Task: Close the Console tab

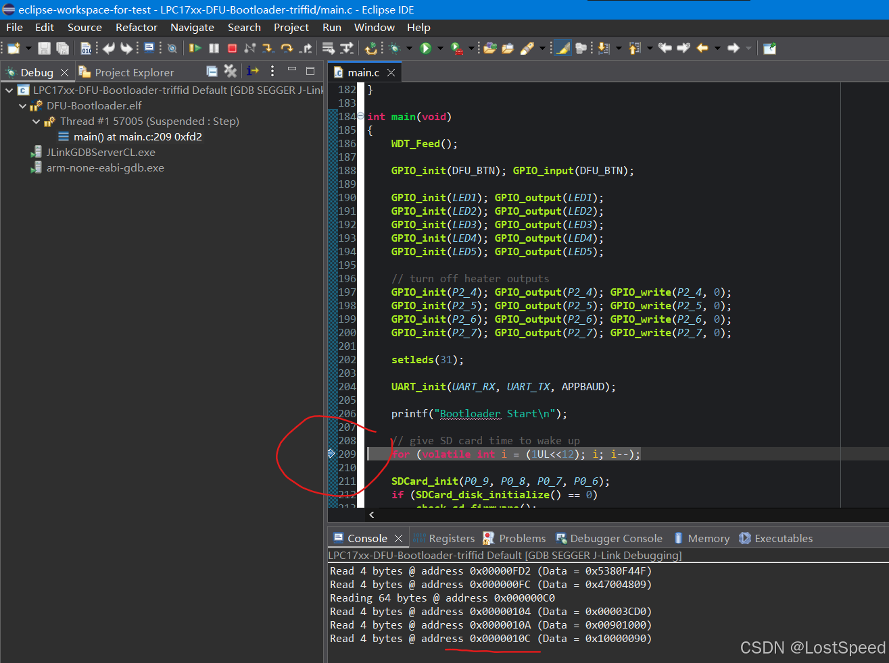Action: point(398,538)
